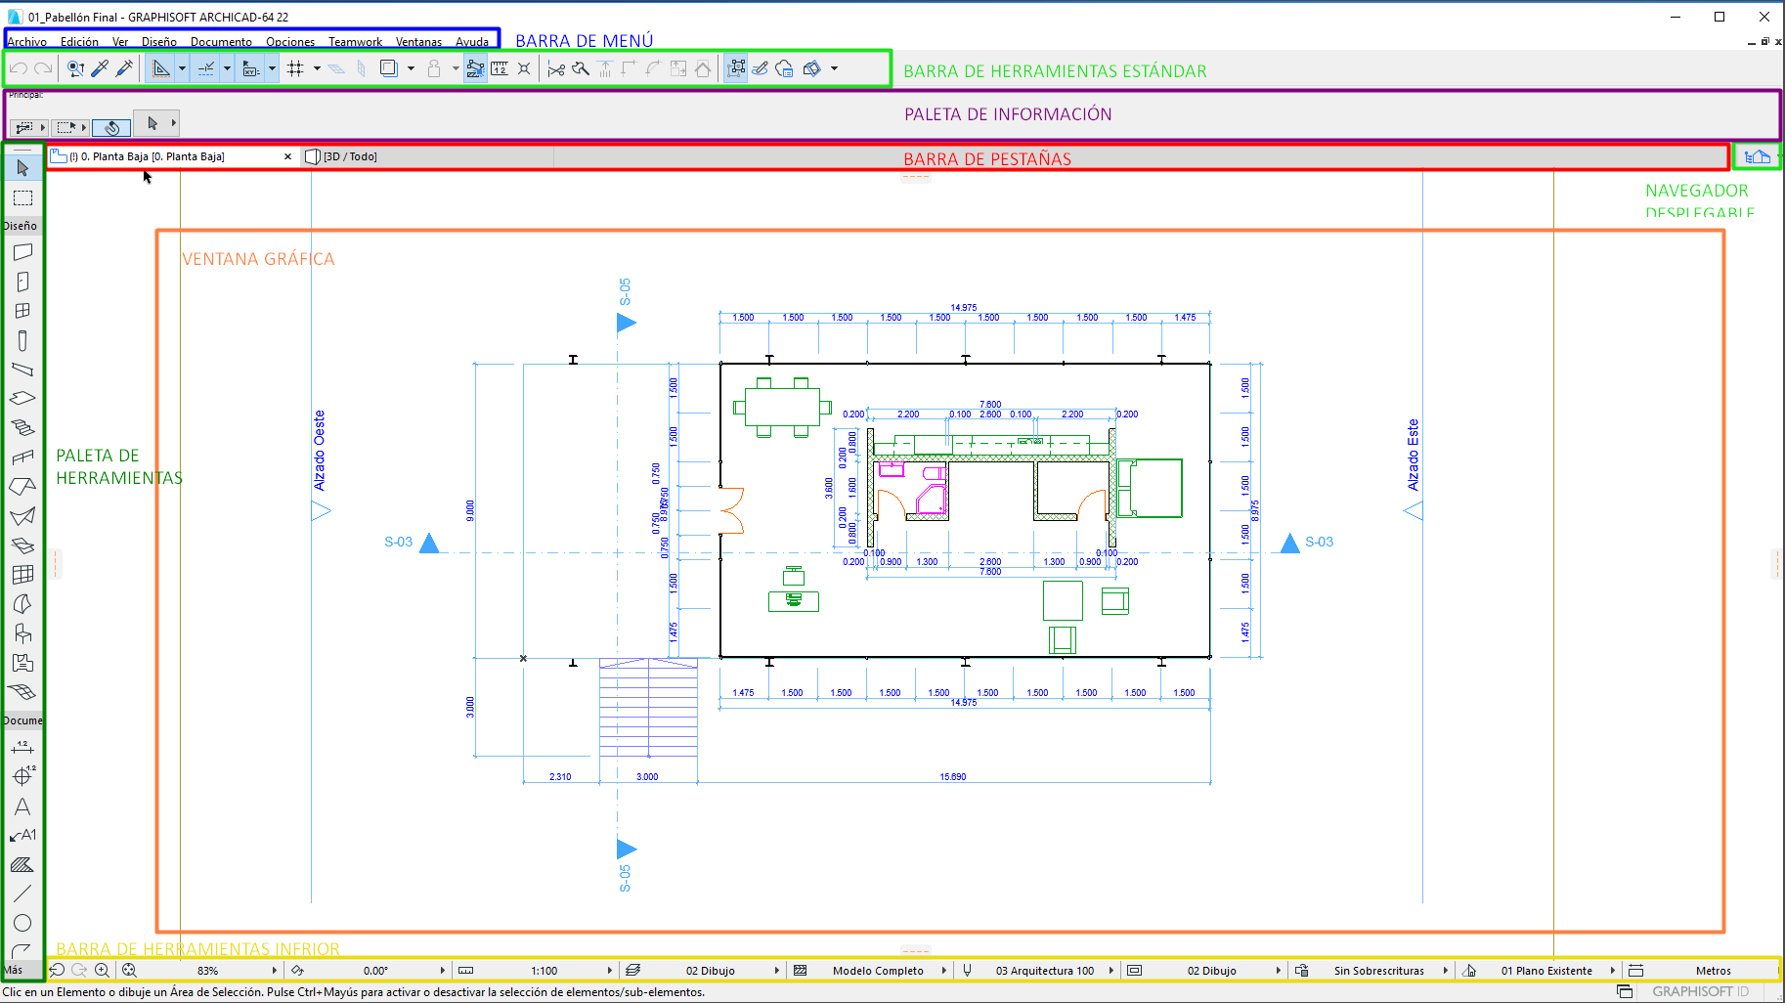Toggle the snap grid display

point(295,68)
